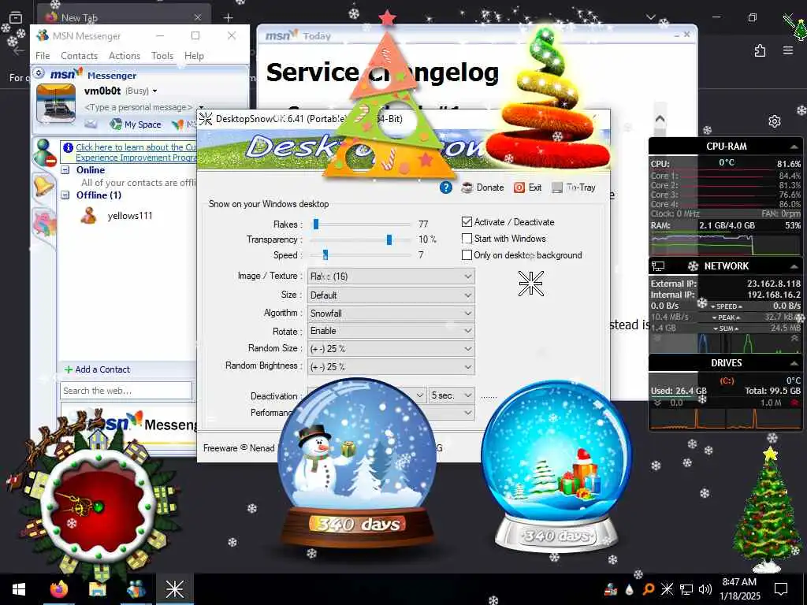Click the MSN butterfly icon beside My Space
The height and width of the screenshot is (605, 807).
coord(177,124)
